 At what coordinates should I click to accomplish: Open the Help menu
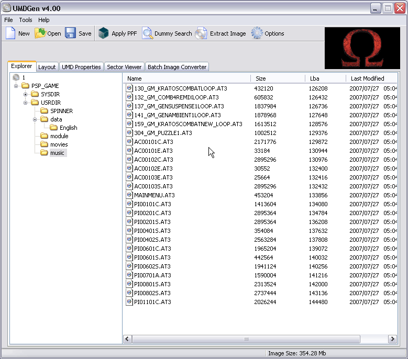(x=43, y=20)
